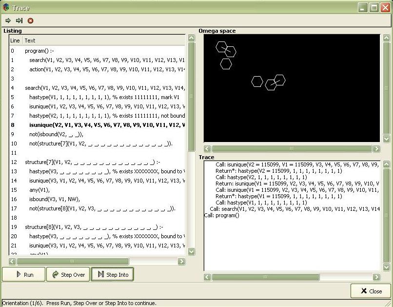Select line 4 search clause header

97,88
